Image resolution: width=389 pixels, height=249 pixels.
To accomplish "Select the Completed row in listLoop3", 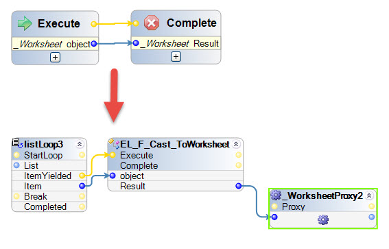I will [49, 206].
